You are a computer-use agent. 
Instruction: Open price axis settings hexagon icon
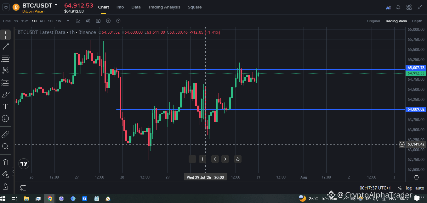(x=416, y=177)
